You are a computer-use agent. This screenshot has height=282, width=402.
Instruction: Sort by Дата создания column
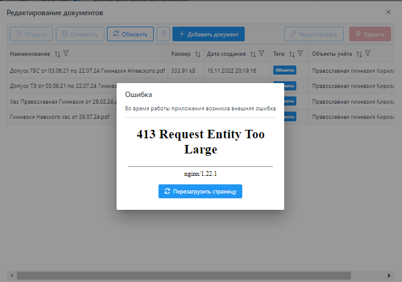click(253, 54)
